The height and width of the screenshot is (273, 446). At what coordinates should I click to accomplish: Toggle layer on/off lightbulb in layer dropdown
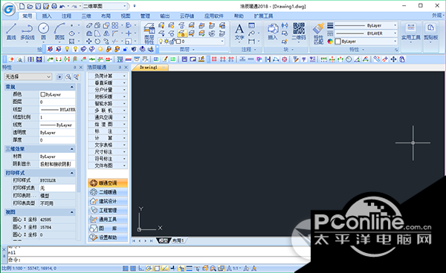[161, 42]
